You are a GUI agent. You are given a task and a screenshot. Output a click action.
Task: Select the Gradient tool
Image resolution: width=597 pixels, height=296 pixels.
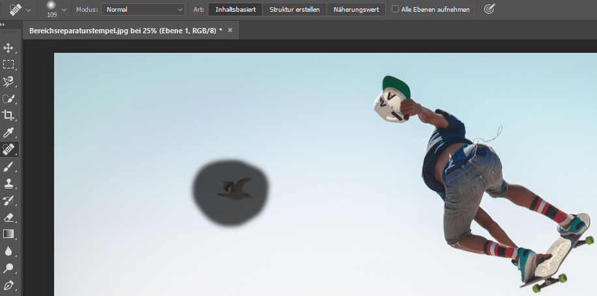(x=8, y=234)
